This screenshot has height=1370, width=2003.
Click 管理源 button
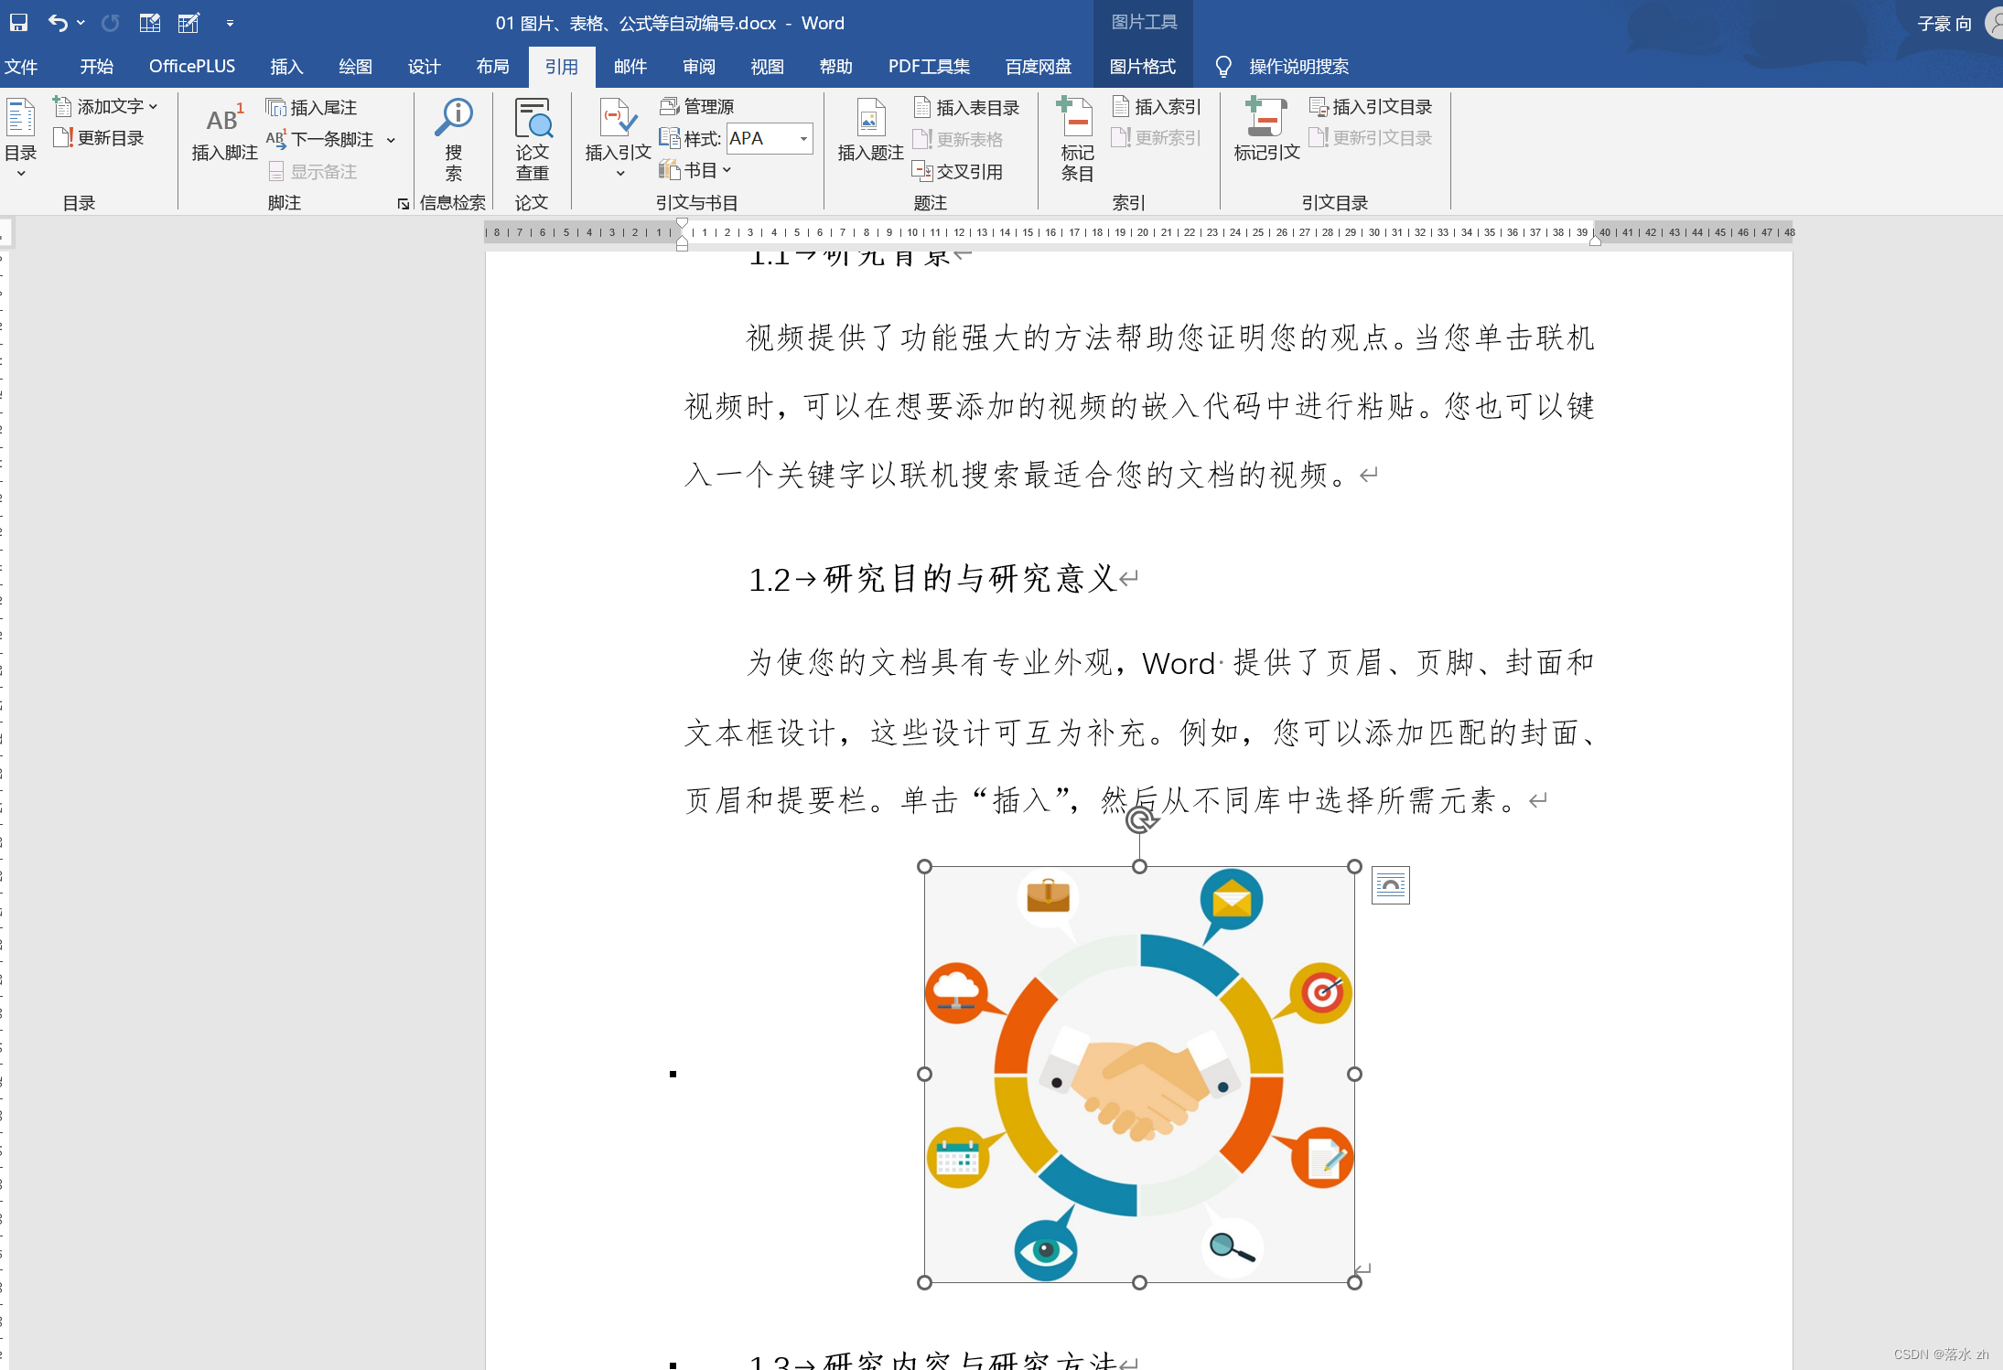tap(698, 107)
